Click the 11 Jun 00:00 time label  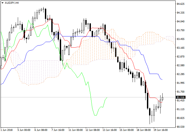pyautogui.click(x=76, y=130)
